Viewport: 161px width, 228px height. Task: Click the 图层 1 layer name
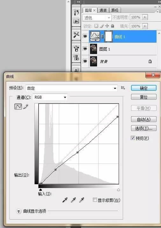pyautogui.click(x=105, y=49)
